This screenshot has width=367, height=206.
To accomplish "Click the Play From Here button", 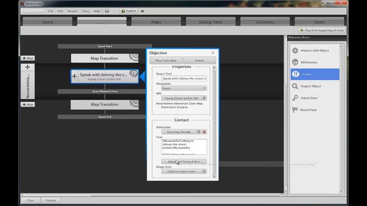I will (x=166, y=61).
